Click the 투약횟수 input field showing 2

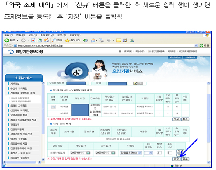(x=159, y=153)
